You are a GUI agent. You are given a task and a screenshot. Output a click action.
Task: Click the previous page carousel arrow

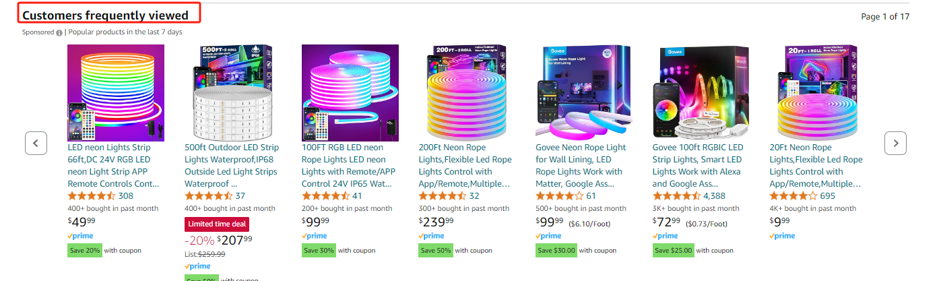36,143
